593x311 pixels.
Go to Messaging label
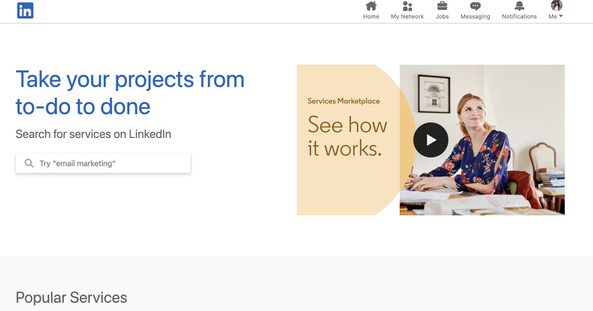(x=475, y=16)
